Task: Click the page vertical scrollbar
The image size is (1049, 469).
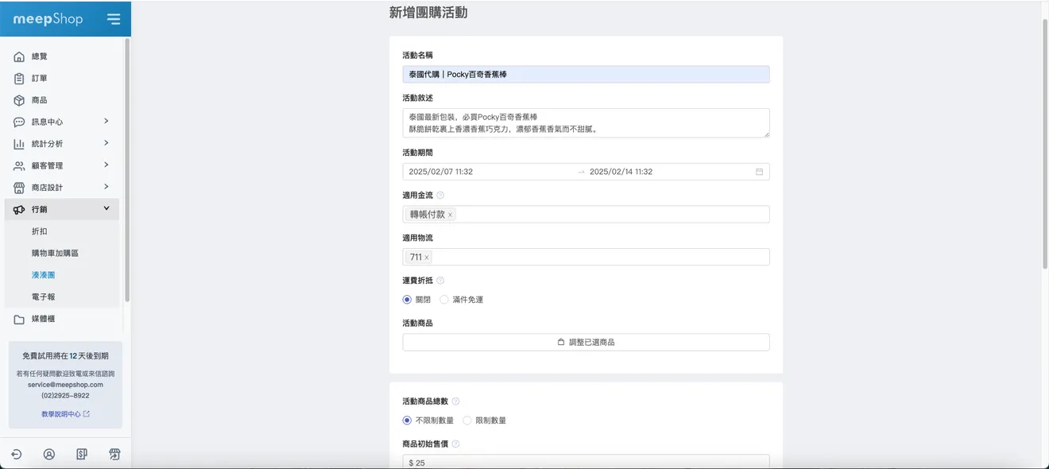Action: tap(1044, 143)
